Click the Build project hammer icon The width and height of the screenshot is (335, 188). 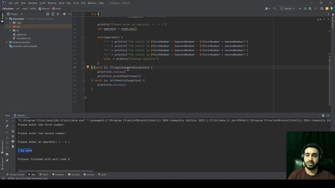click(274, 8)
